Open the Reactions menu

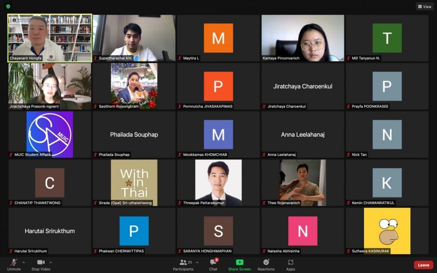click(266, 264)
